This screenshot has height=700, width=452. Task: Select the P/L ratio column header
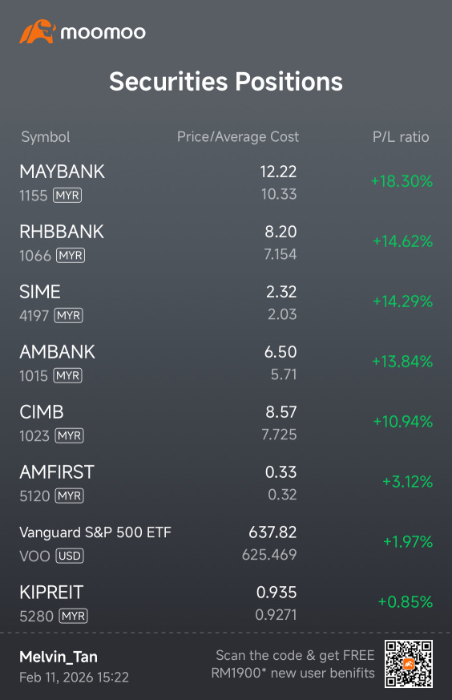click(x=401, y=136)
